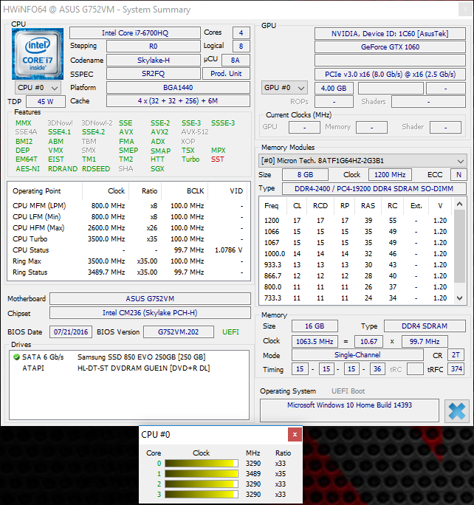The image size is (474, 505).
Task: Click the BIOS Version G752VM.202 field
Action: click(179, 332)
